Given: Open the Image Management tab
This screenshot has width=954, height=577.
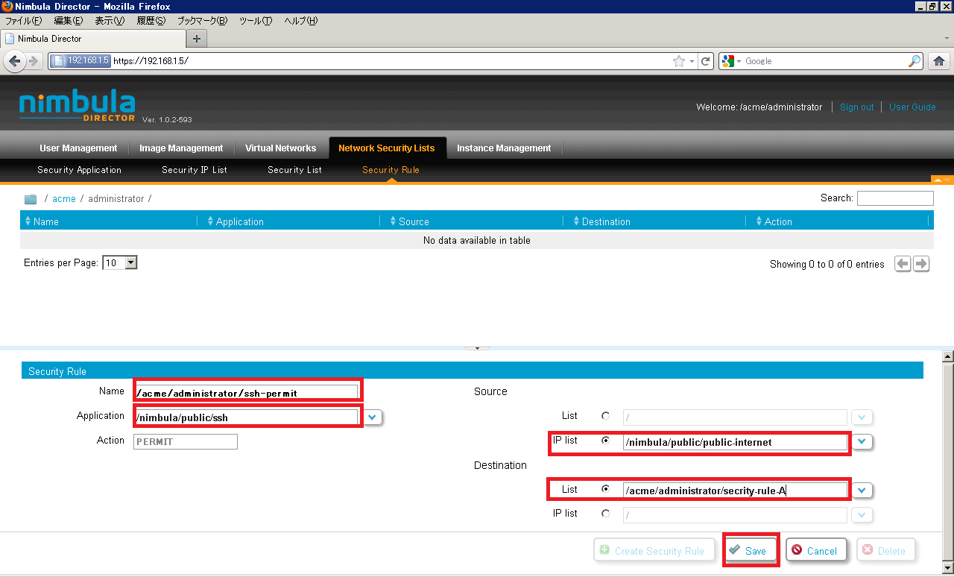Looking at the screenshot, I should (x=181, y=148).
